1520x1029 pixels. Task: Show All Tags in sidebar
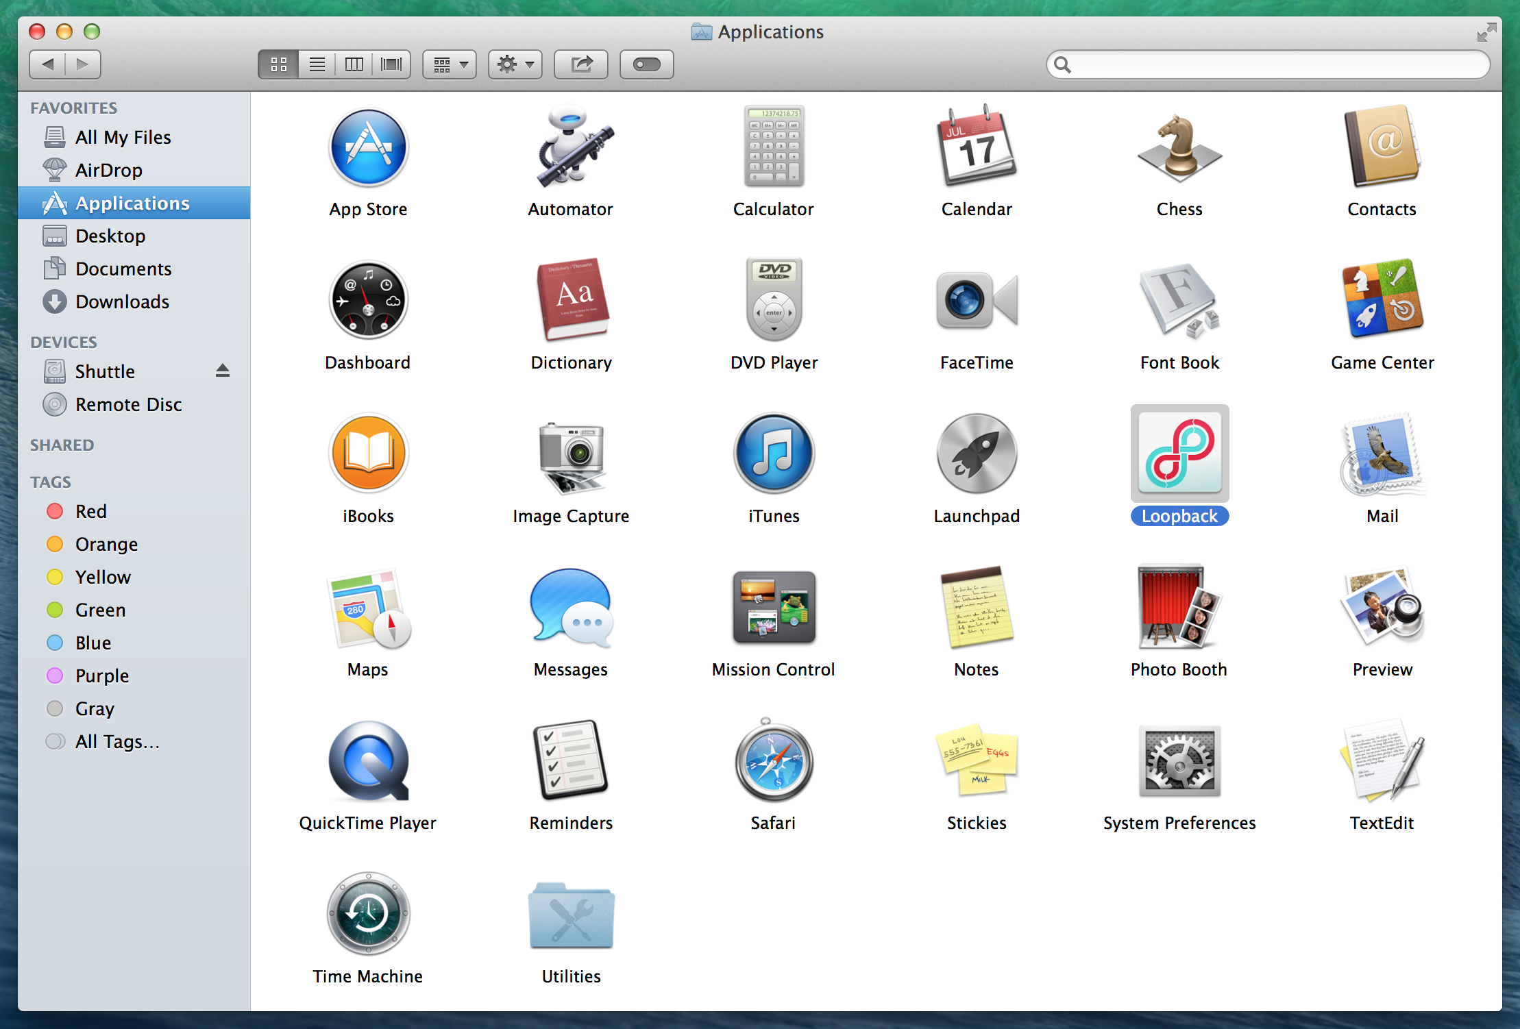134,741
